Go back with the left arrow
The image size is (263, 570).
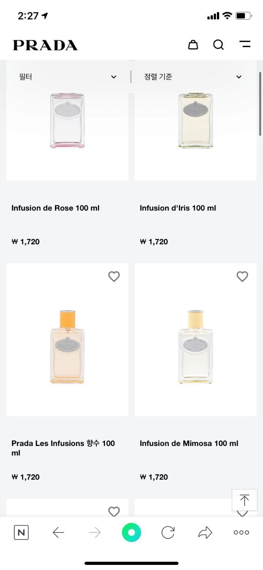coord(59,532)
